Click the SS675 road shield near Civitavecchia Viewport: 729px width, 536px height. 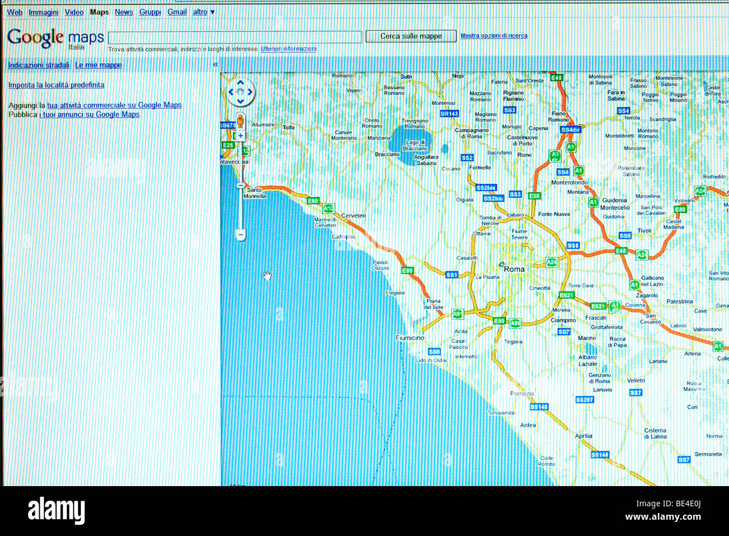coord(227,126)
